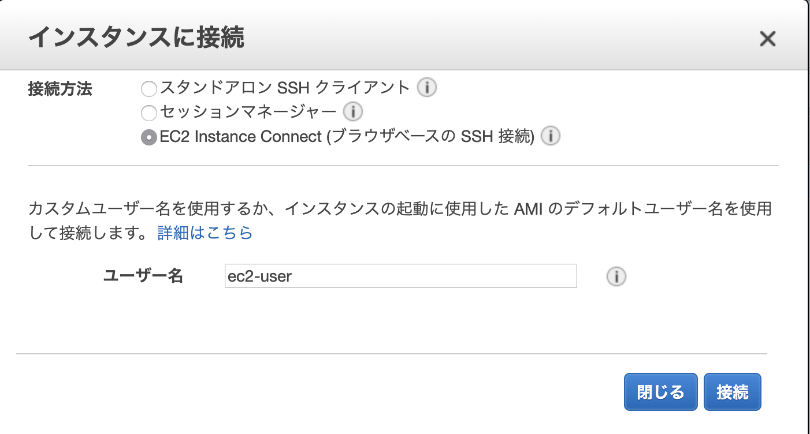This screenshot has width=810, height=434.
Task: Click the 接続 button to connect
Action: point(732,391)
